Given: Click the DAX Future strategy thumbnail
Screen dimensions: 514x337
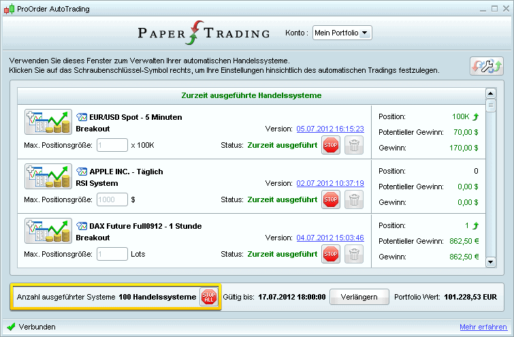Looking at the screenshot, I should coord(48,231).
